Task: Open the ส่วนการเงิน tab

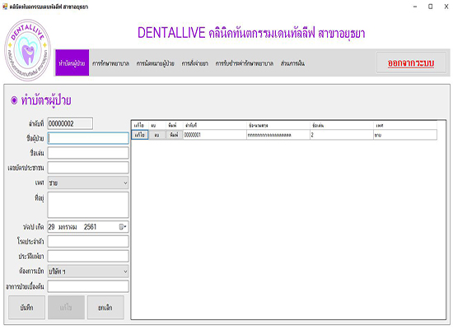Action: [x=292, y=63]
